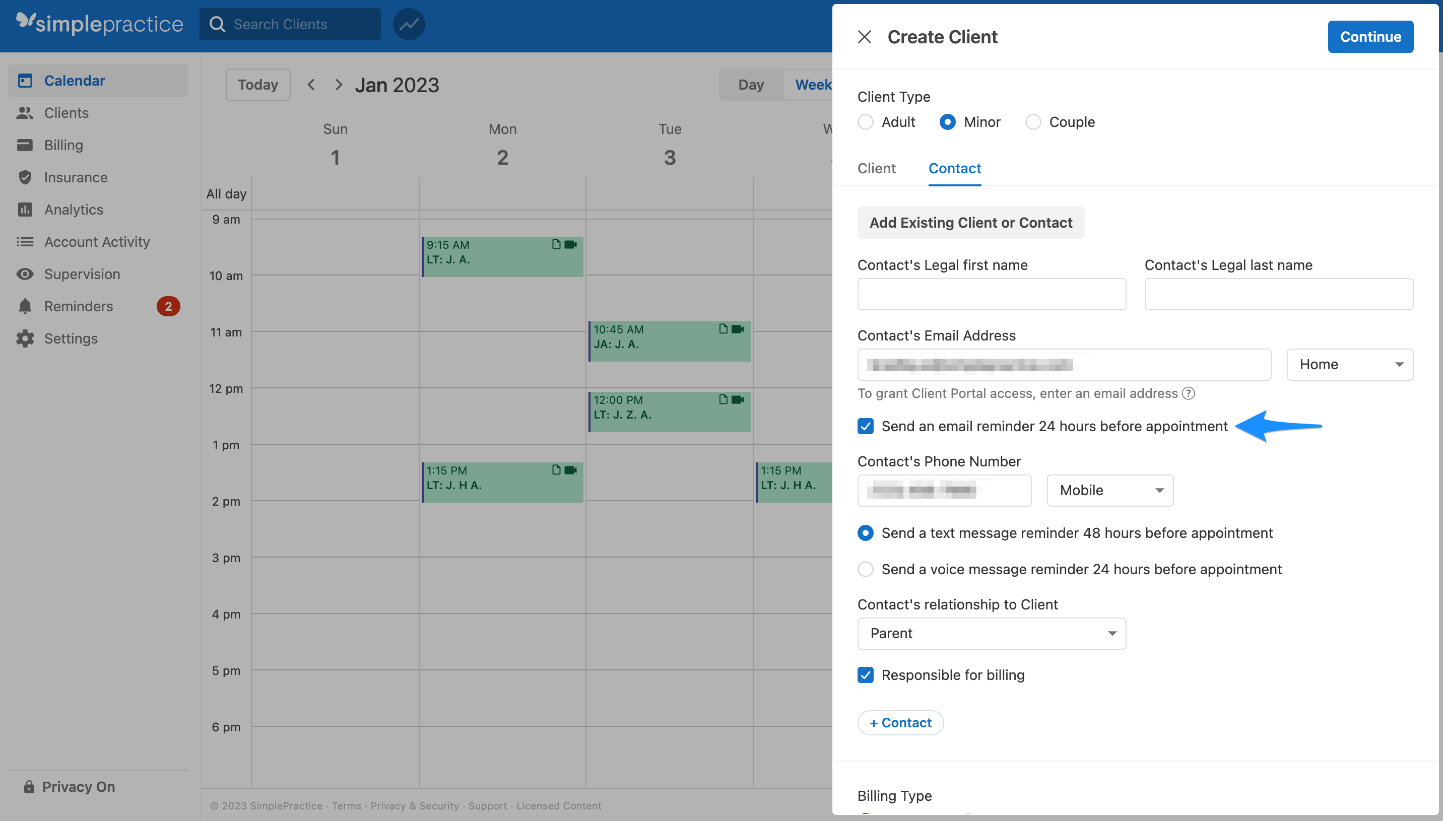Check Reminders with the notification badge
1443x821 pixels.
coord(79,306)
